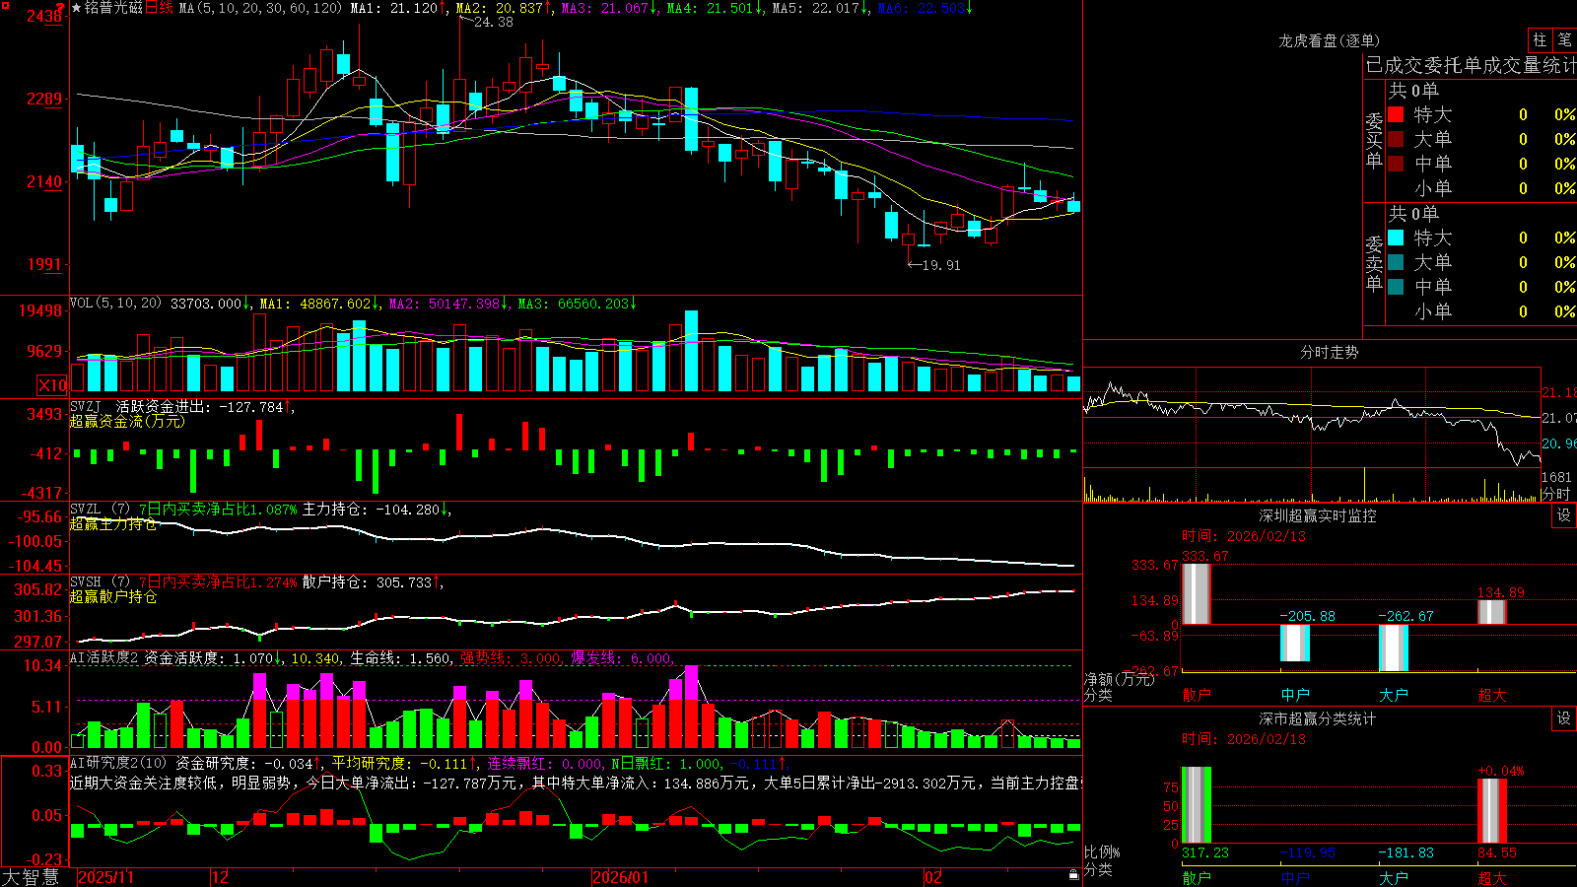Click the -205.88 中户 bar in 深圳超赢实时监控

[x=1295, y=643]
